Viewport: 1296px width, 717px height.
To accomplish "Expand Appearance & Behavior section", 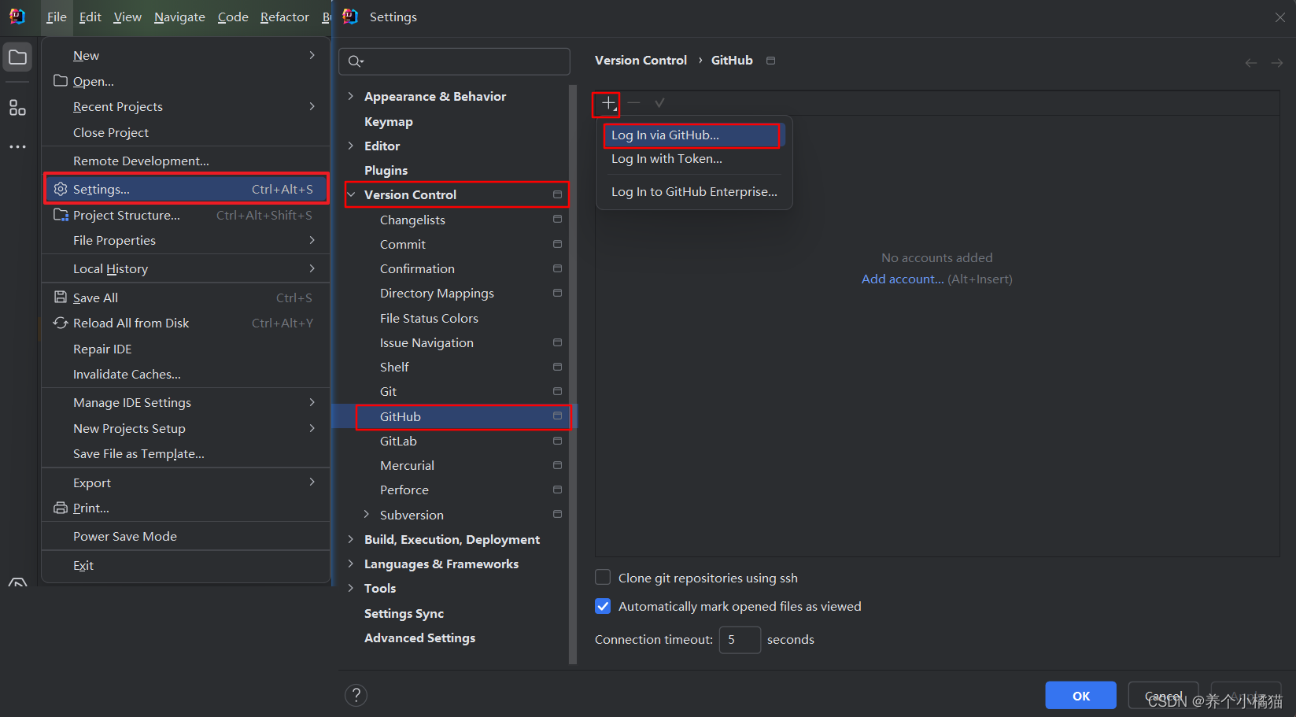I will (351, 96).
